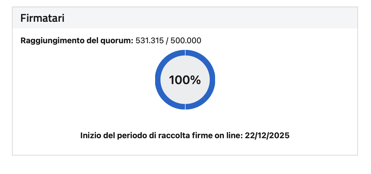Click the date 22/12/2025
371x174 pixels.
(x=267, y=136)
